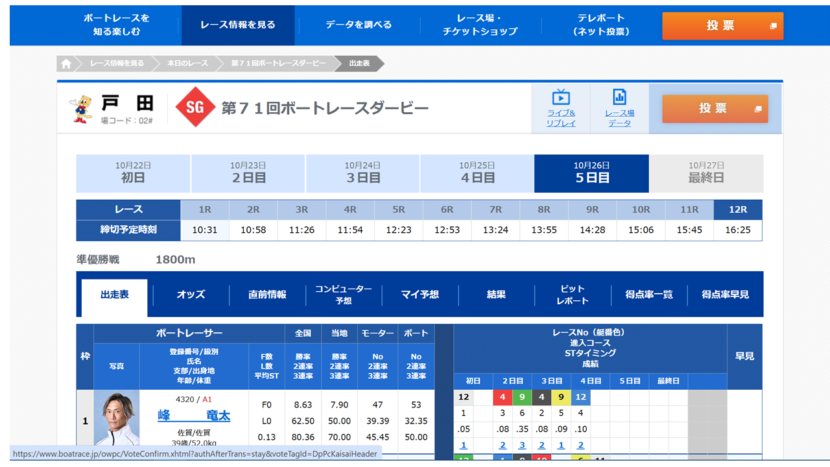Select race 8R
Viewport: 830px width, 467px height.
[544, 210]
